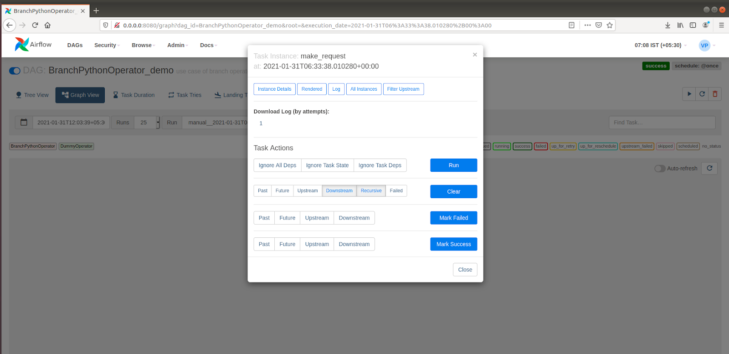Click the refresh icon beside Auto-refresh

709,168
